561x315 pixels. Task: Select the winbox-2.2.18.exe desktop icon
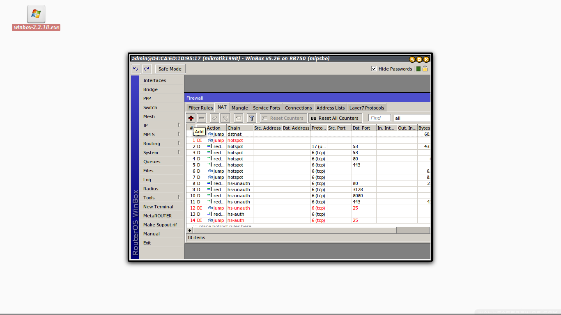(x=36, y=18)
